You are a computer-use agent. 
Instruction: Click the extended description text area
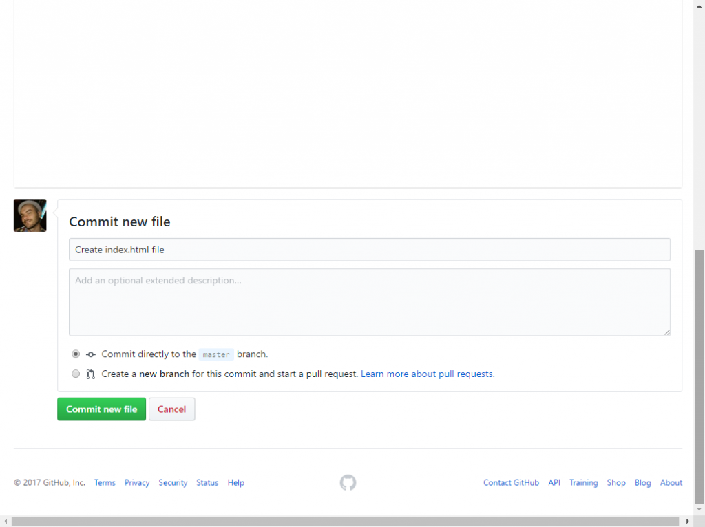click(370, 302)
